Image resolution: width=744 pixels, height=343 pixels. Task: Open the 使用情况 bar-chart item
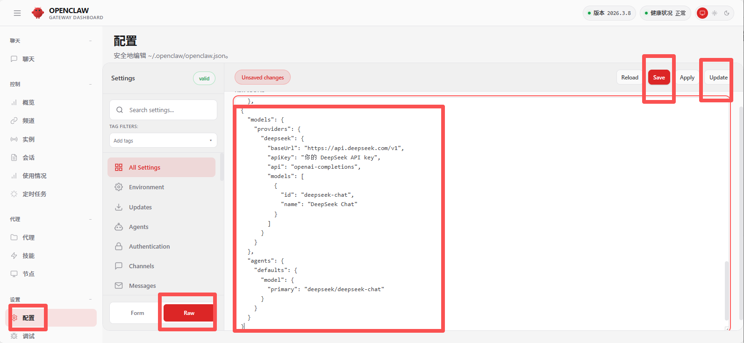click(51, 176)
